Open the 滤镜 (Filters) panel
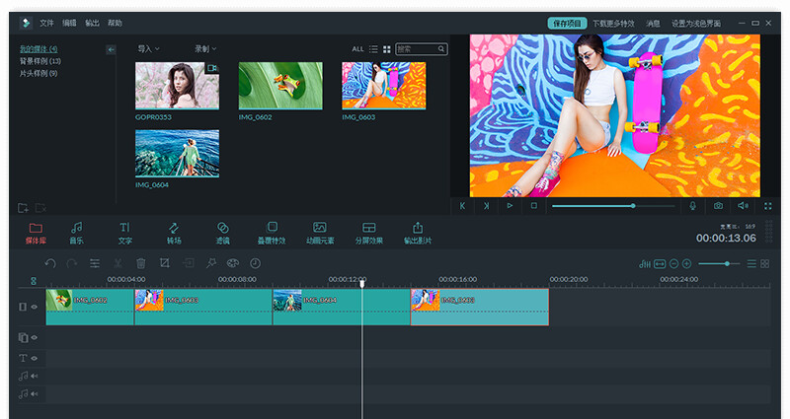This screenshot has height=419, width=790. click(x=223, y=232)
